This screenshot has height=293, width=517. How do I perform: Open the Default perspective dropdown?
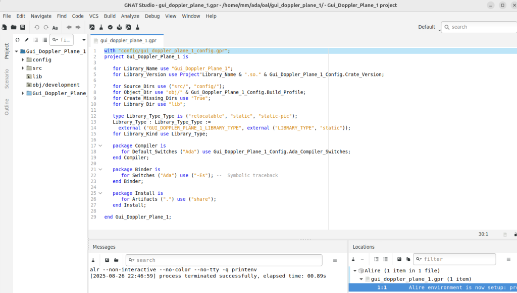click(429, 27)
